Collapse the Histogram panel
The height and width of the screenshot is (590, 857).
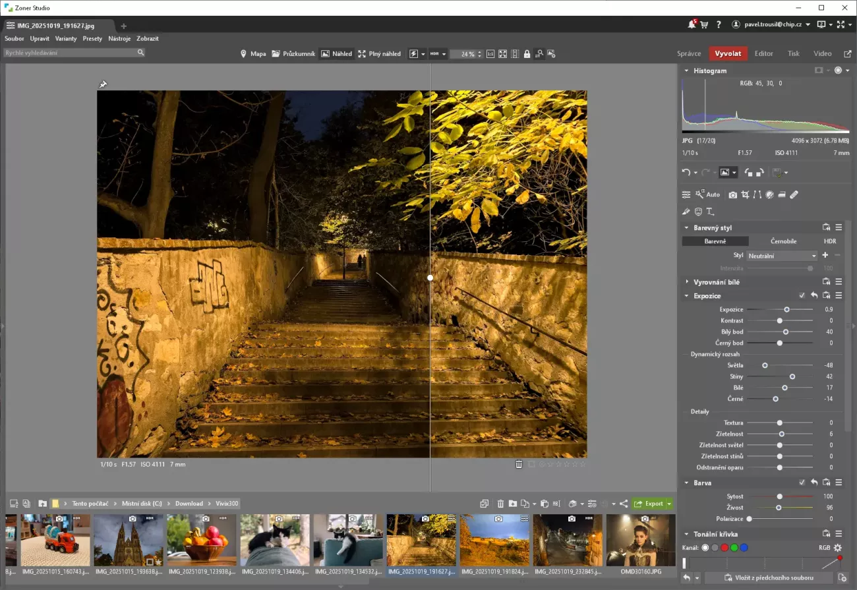pyautogui.click(x=686, y=71)
